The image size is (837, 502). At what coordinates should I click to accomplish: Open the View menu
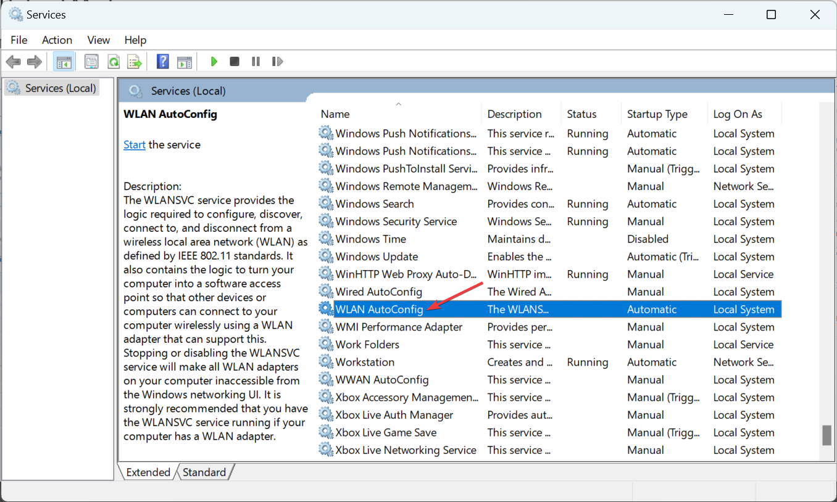98,40
